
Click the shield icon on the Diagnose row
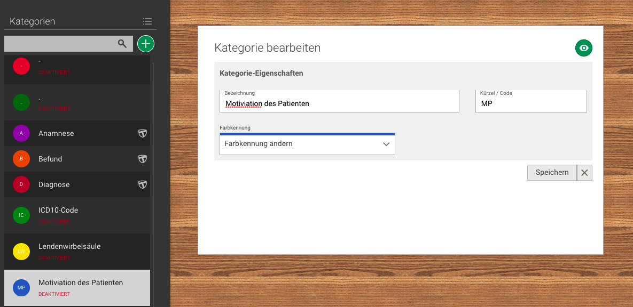tap(143, 184)
